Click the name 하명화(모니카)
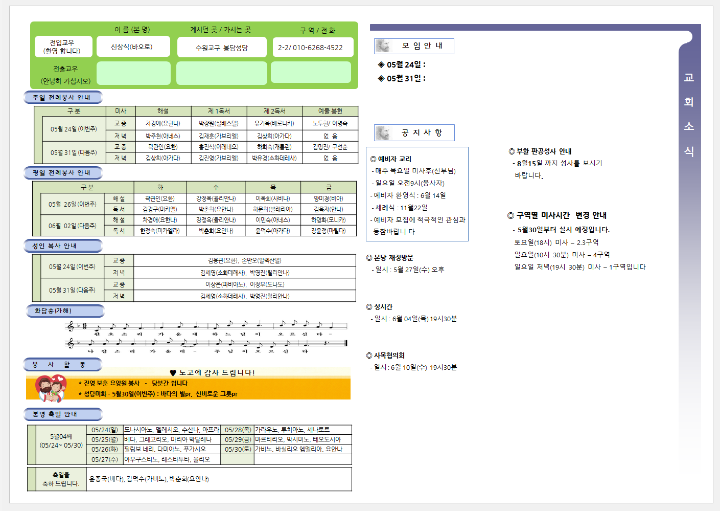Screen dimensions: 720x511 [329, 220]
